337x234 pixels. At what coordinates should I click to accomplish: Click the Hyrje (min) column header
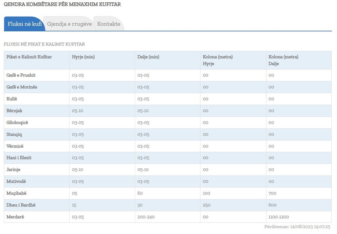(83, 57)
